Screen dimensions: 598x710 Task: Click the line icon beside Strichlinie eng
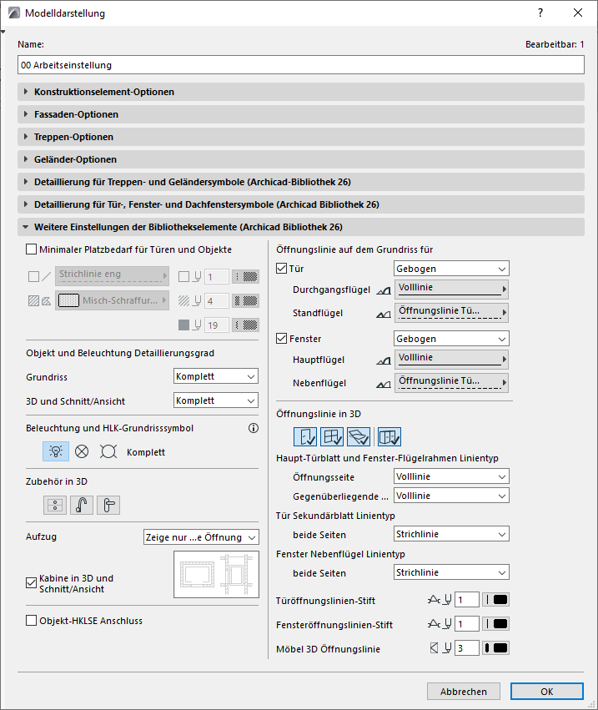[47, 276]
